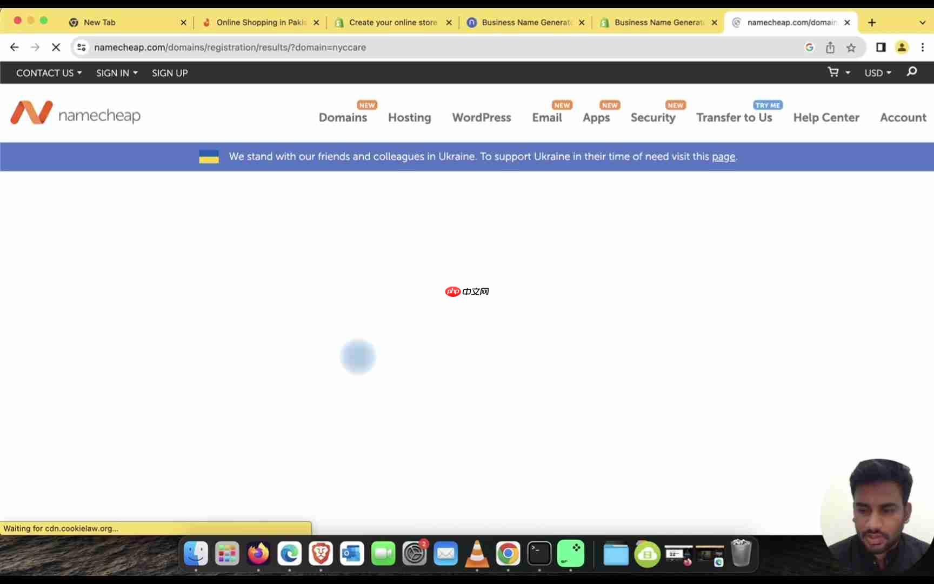
Task: Expand the tab search chevron
Action: pos(922,23)
